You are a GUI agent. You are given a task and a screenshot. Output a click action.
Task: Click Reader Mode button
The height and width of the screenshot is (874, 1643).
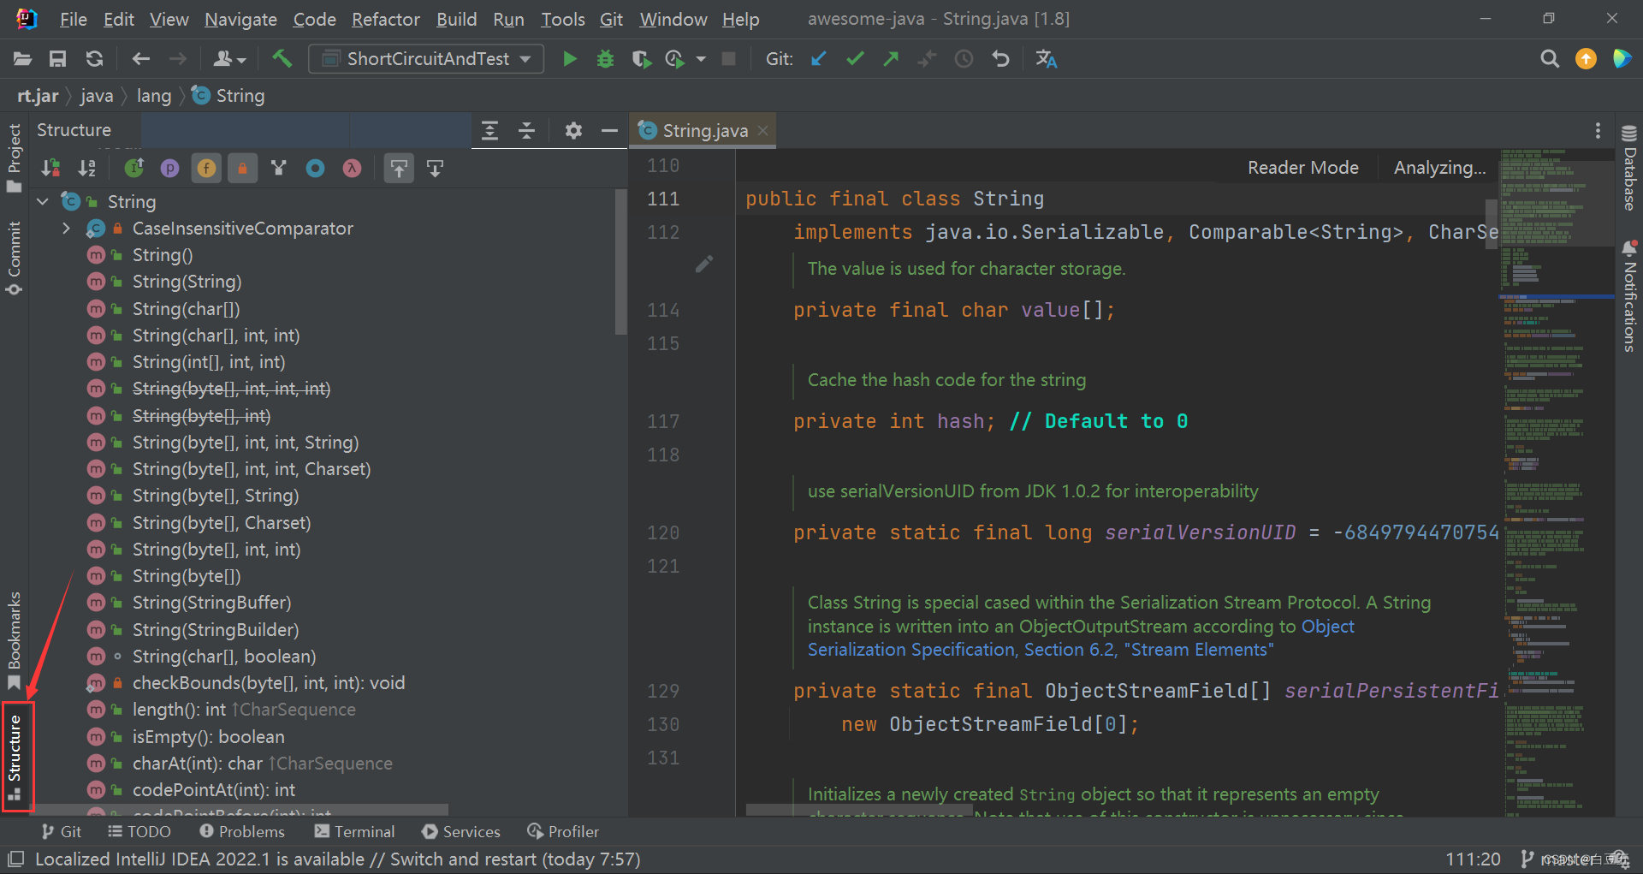pos(1302,168)
